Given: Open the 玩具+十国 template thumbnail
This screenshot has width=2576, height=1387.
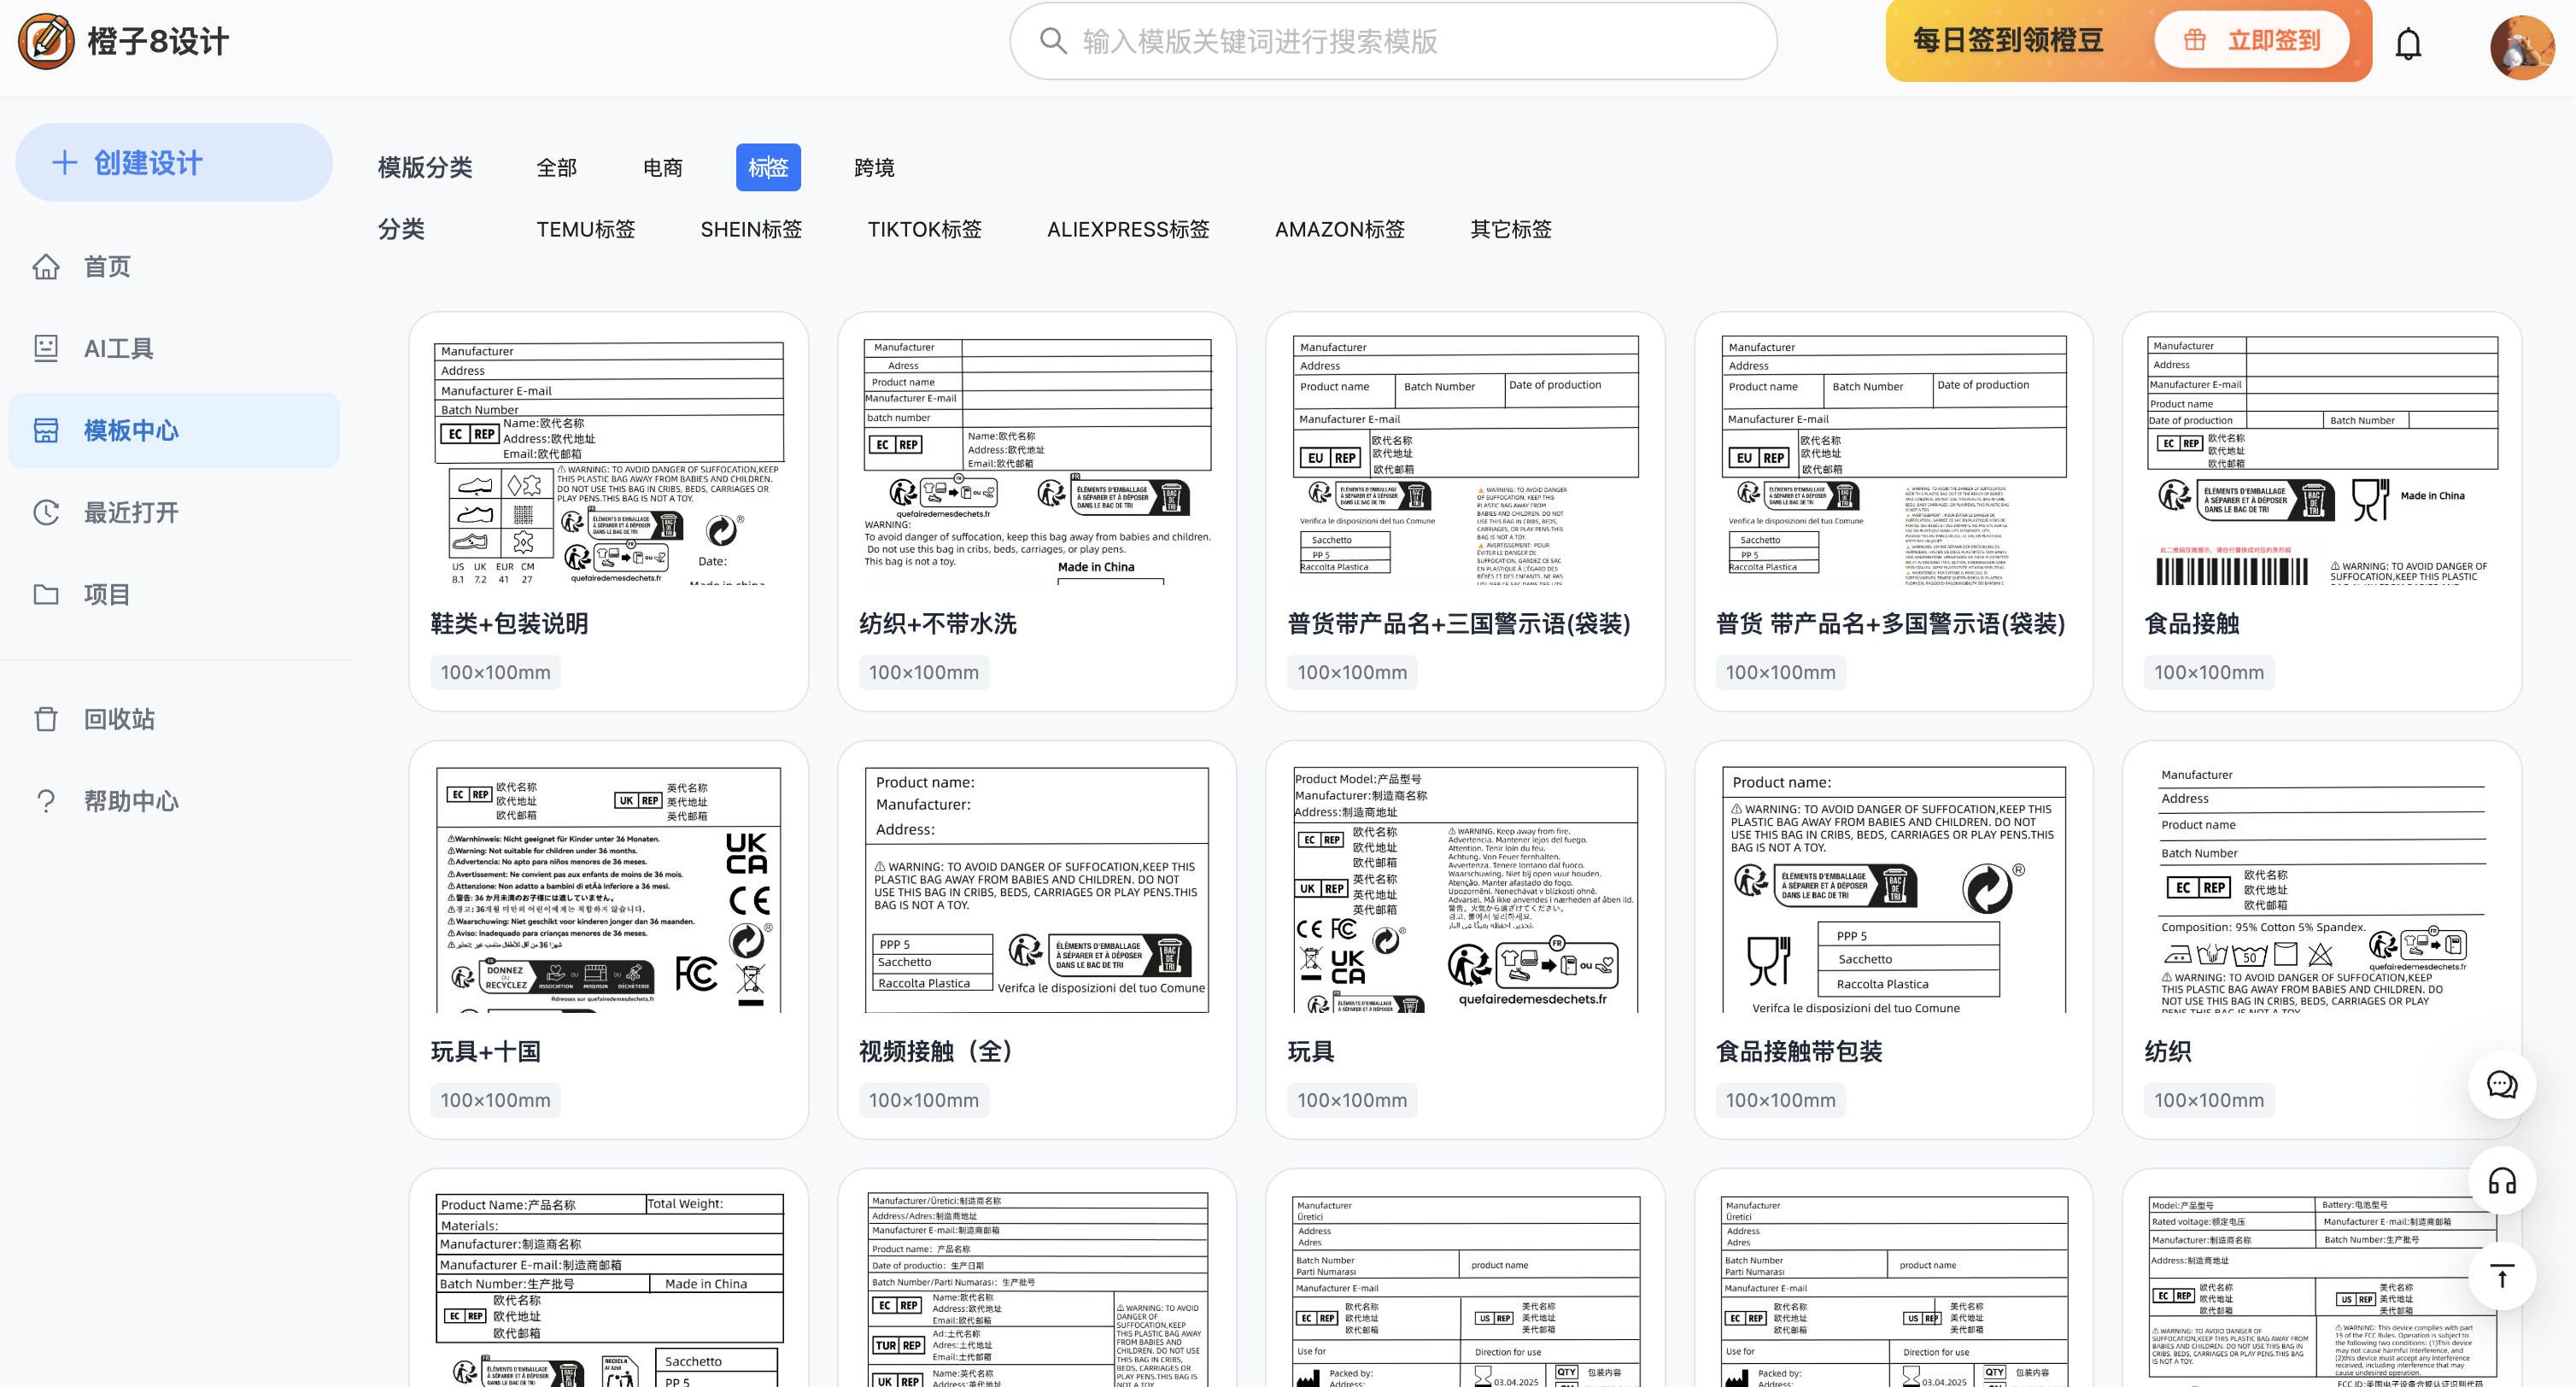Looking at the screenshot, I should click(608, 889).
